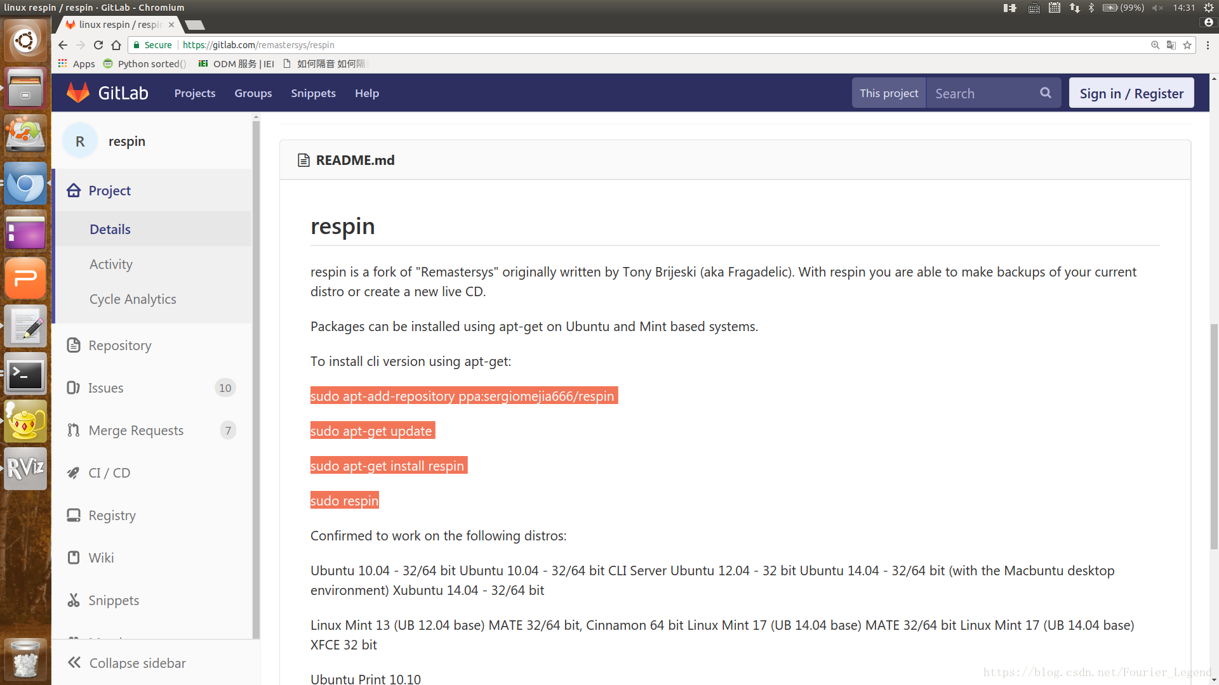The image size is (1219, 685).
Task: Click the translate icon in address bar
Action: click(1171, 45)
